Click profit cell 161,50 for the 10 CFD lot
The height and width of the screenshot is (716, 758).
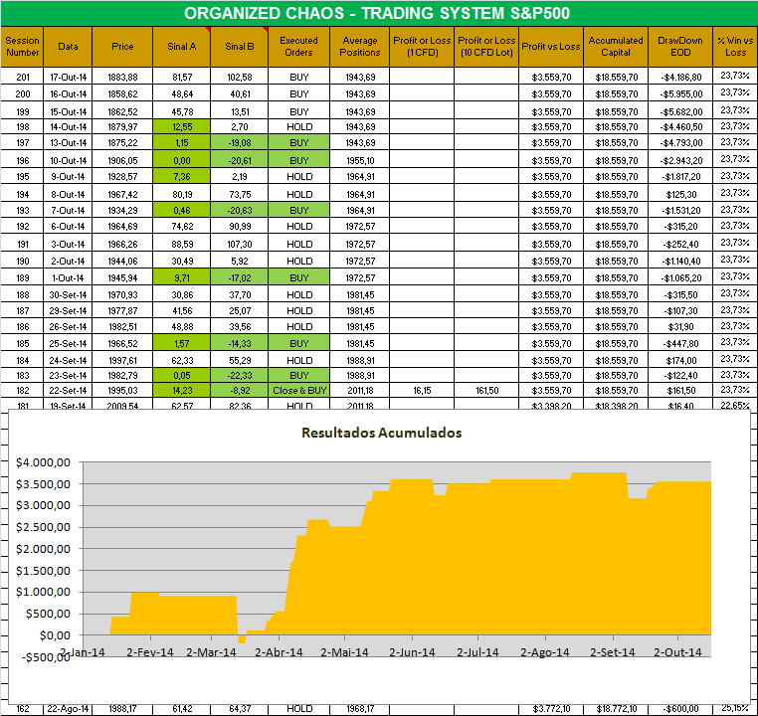tap(486, 391)
